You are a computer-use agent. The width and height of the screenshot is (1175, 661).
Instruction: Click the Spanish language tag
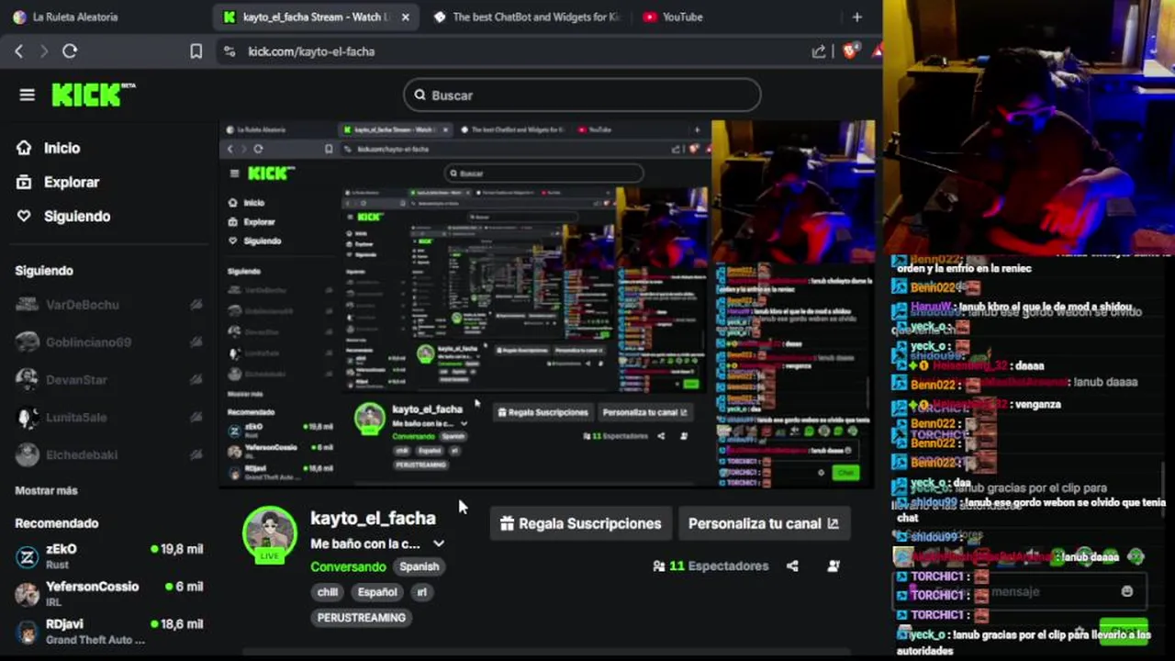tap(419, 566)
